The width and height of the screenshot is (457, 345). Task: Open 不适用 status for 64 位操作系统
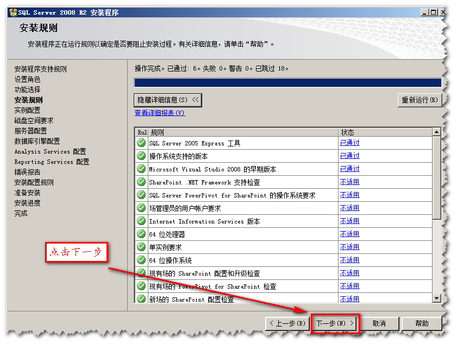pyautogui.click(x=350, y=260)
